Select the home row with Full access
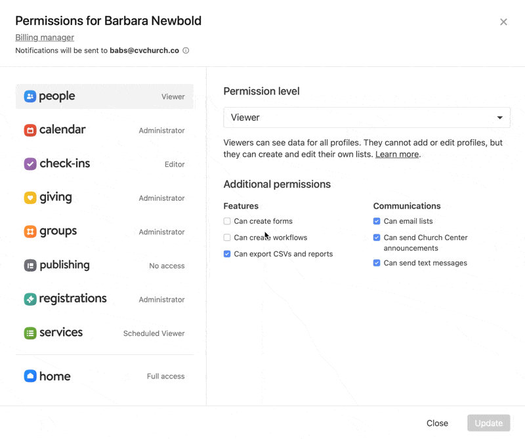The width and height of the screenshot is (525, 439). point(104,376)
